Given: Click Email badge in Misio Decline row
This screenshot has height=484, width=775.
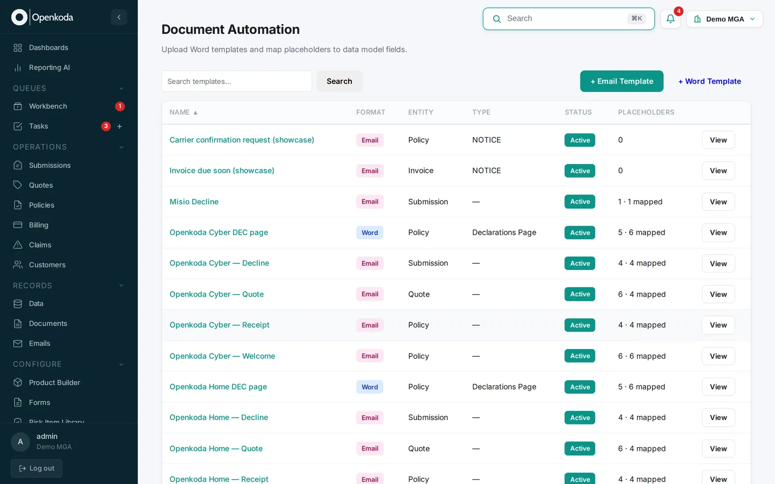Looking at the screenshot, I should 370,202.
